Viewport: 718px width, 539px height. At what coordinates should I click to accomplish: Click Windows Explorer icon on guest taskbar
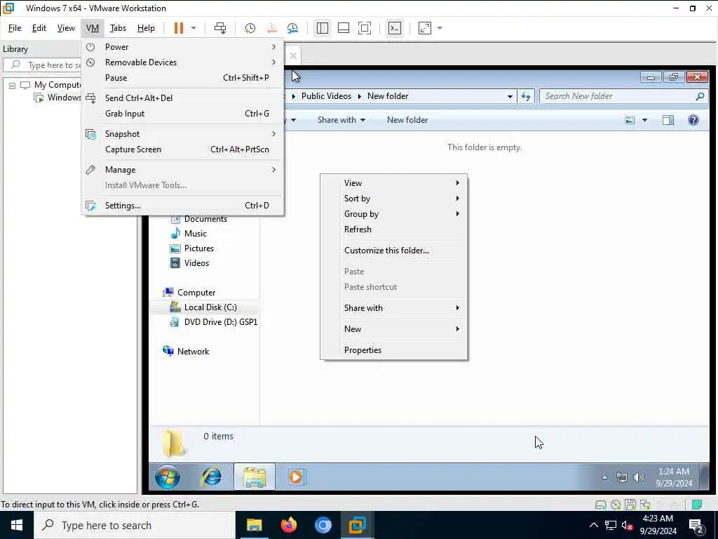pos(255,477)
